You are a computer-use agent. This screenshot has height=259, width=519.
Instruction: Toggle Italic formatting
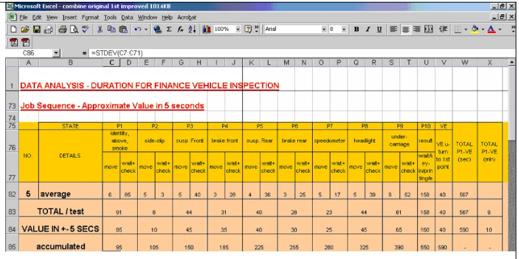[368, 30]
